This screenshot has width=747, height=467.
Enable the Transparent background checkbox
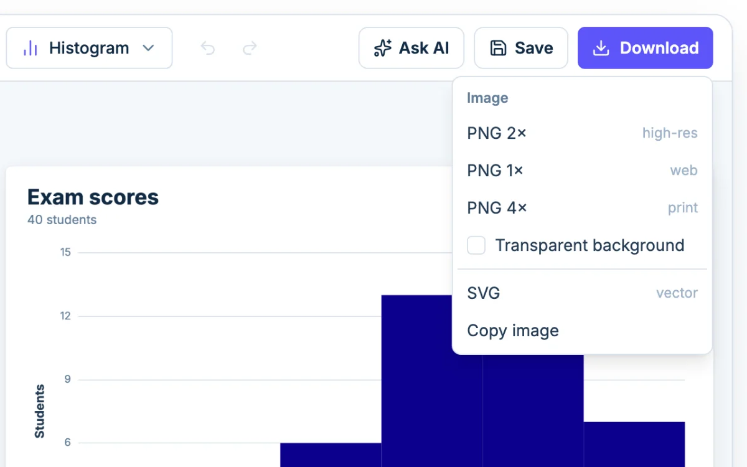[476, 245]
